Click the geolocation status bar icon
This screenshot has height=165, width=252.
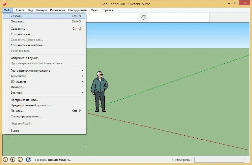point(5,159)
